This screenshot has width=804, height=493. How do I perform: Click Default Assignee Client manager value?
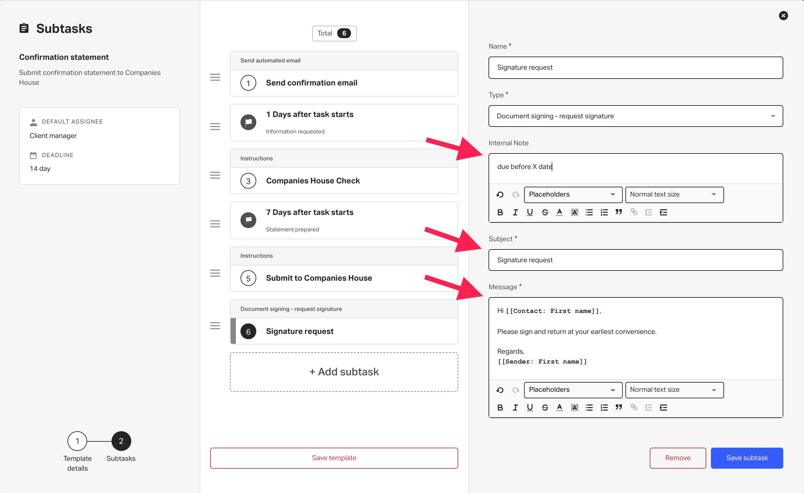53,136
